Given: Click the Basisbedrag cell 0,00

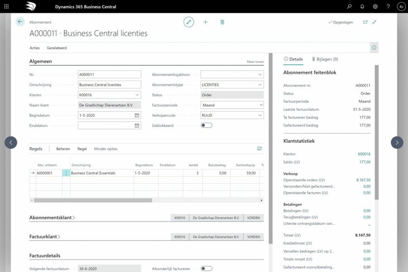Looking at the screenshot, I should [217, 173].
